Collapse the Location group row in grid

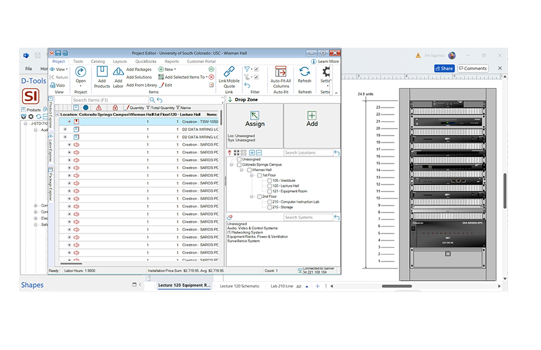[x=57, y=114]
